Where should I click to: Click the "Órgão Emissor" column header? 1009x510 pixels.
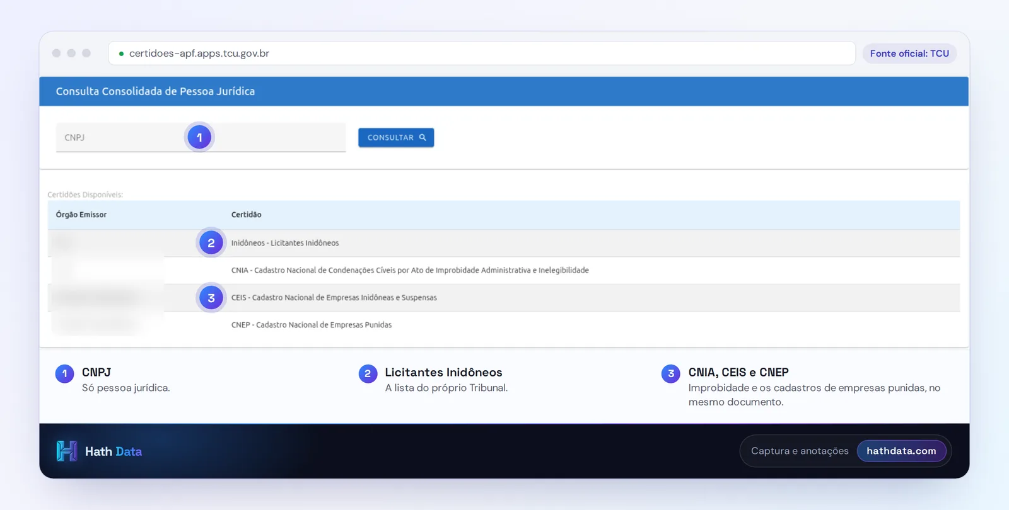(81, 215)
